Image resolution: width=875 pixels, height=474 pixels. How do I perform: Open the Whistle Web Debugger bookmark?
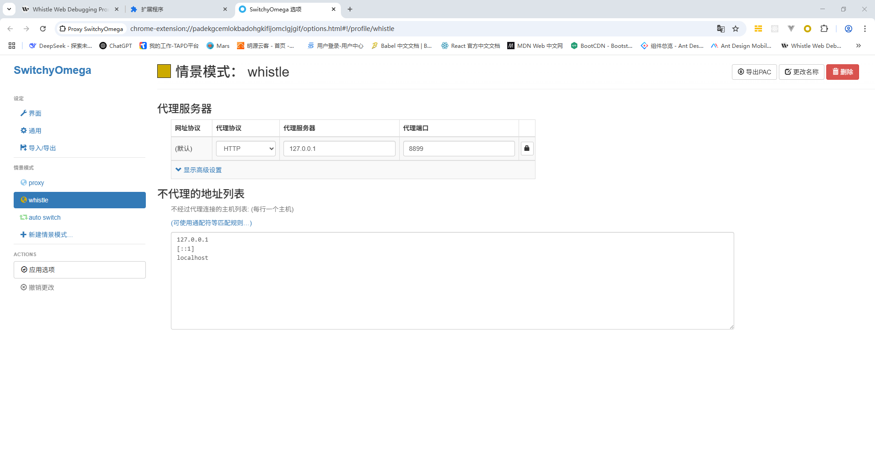(x=811, y=46)
